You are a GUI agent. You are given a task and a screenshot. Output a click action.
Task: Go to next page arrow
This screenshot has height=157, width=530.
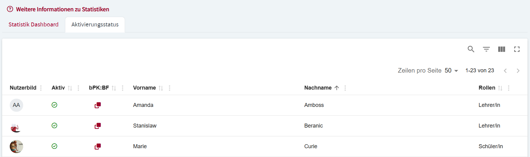(518, 71)
